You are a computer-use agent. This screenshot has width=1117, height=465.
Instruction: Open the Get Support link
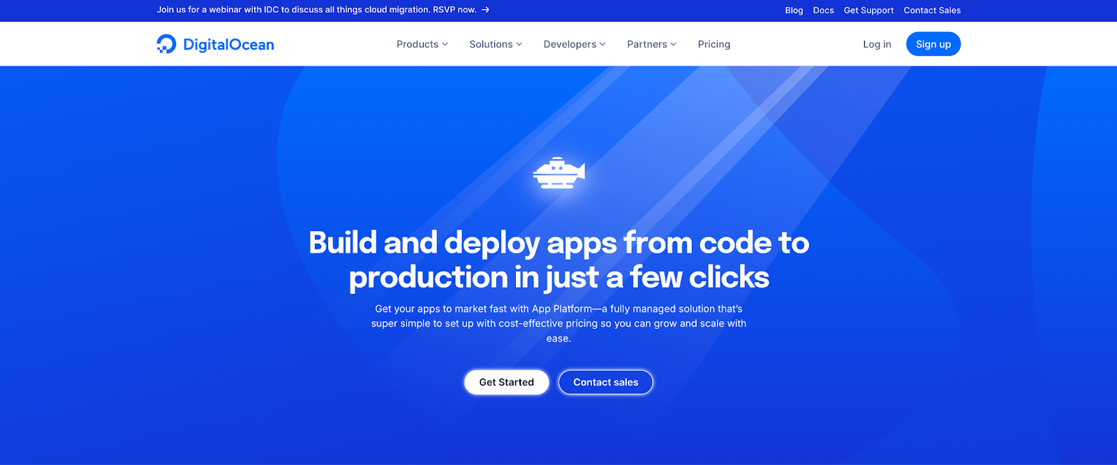click(x=868, y=10)
